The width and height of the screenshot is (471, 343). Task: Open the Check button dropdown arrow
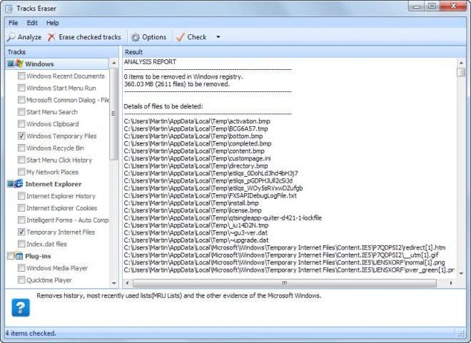pyautogui.click(x=218, y=37)
